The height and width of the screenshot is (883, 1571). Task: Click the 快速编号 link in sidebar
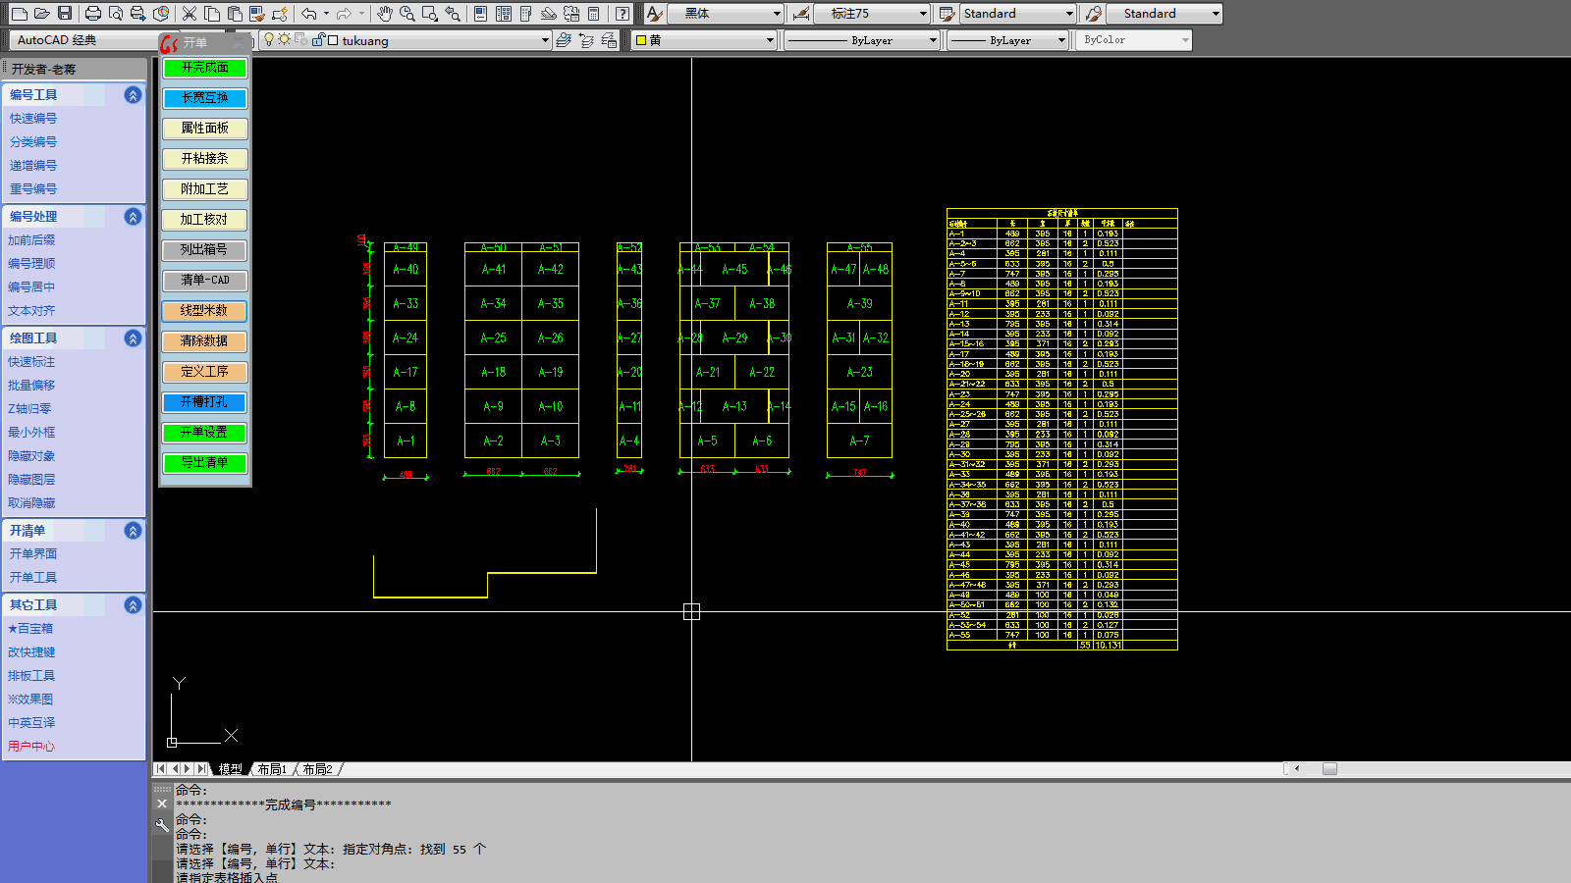click(x=33, y=119)
